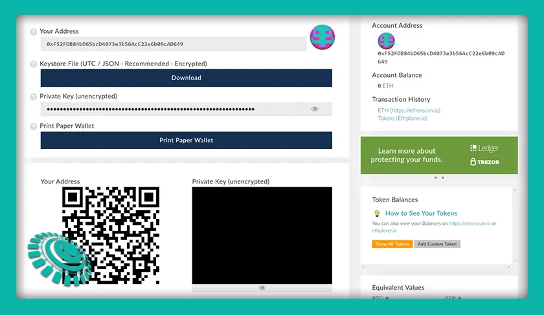Click the account address text in the sidebar
This screenshot has height=315, width=544.
coord(441,57)
